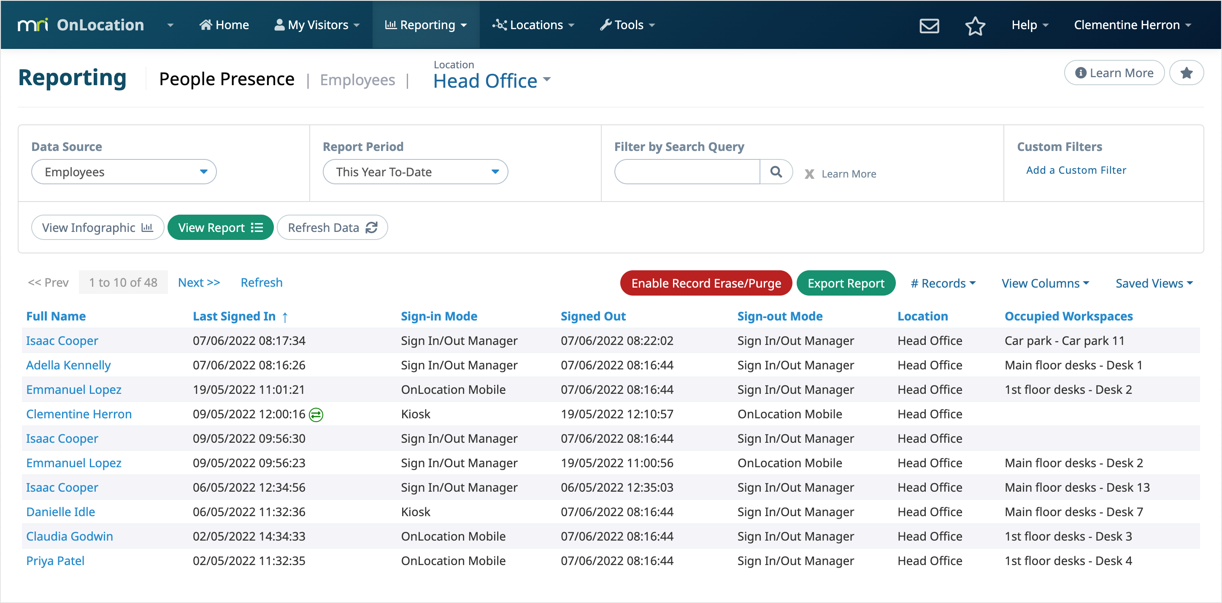
Task: Click the favorites star icon in navbar
Action: coord(975,25)
